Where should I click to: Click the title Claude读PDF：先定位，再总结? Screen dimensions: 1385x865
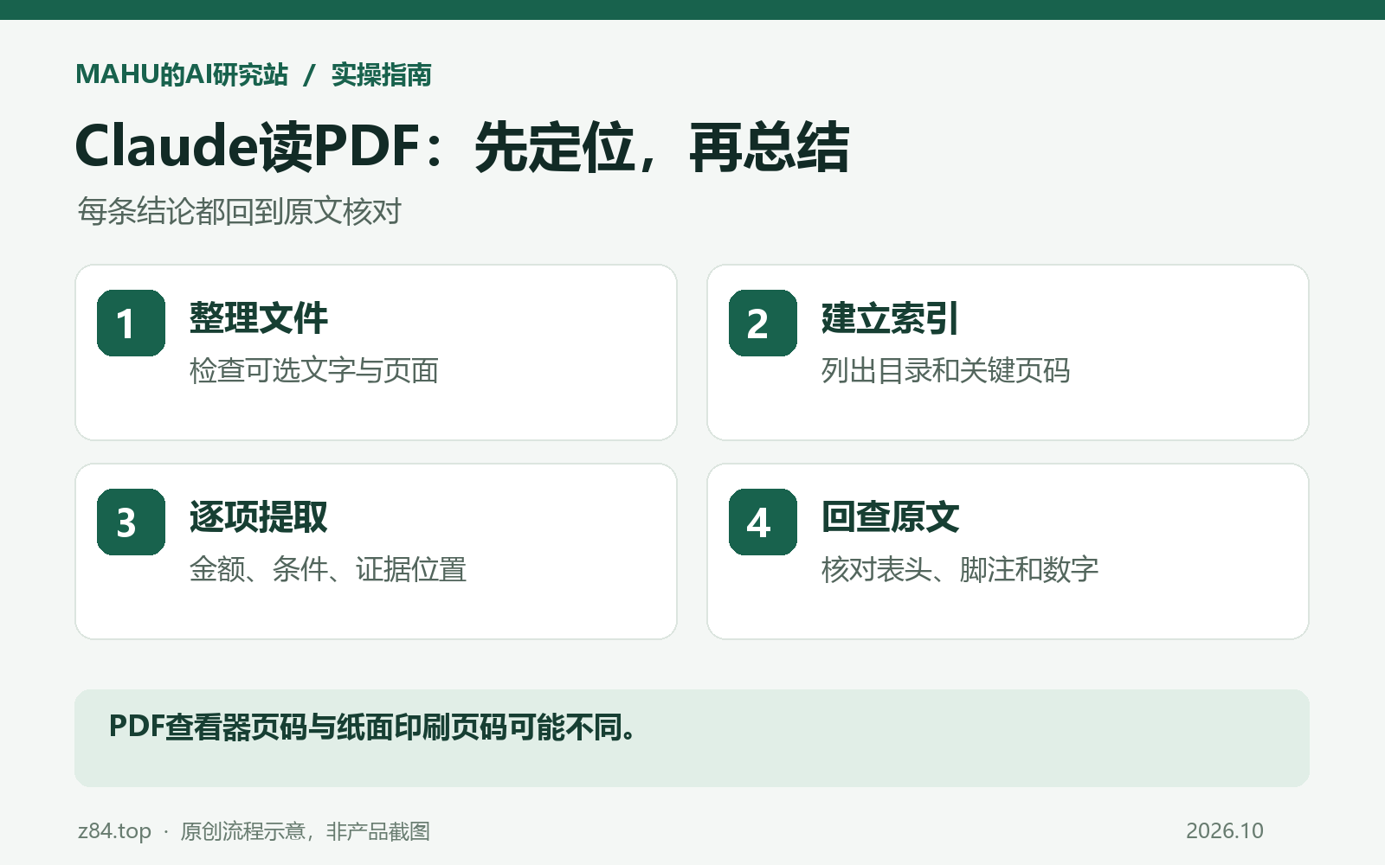point(462,146)
